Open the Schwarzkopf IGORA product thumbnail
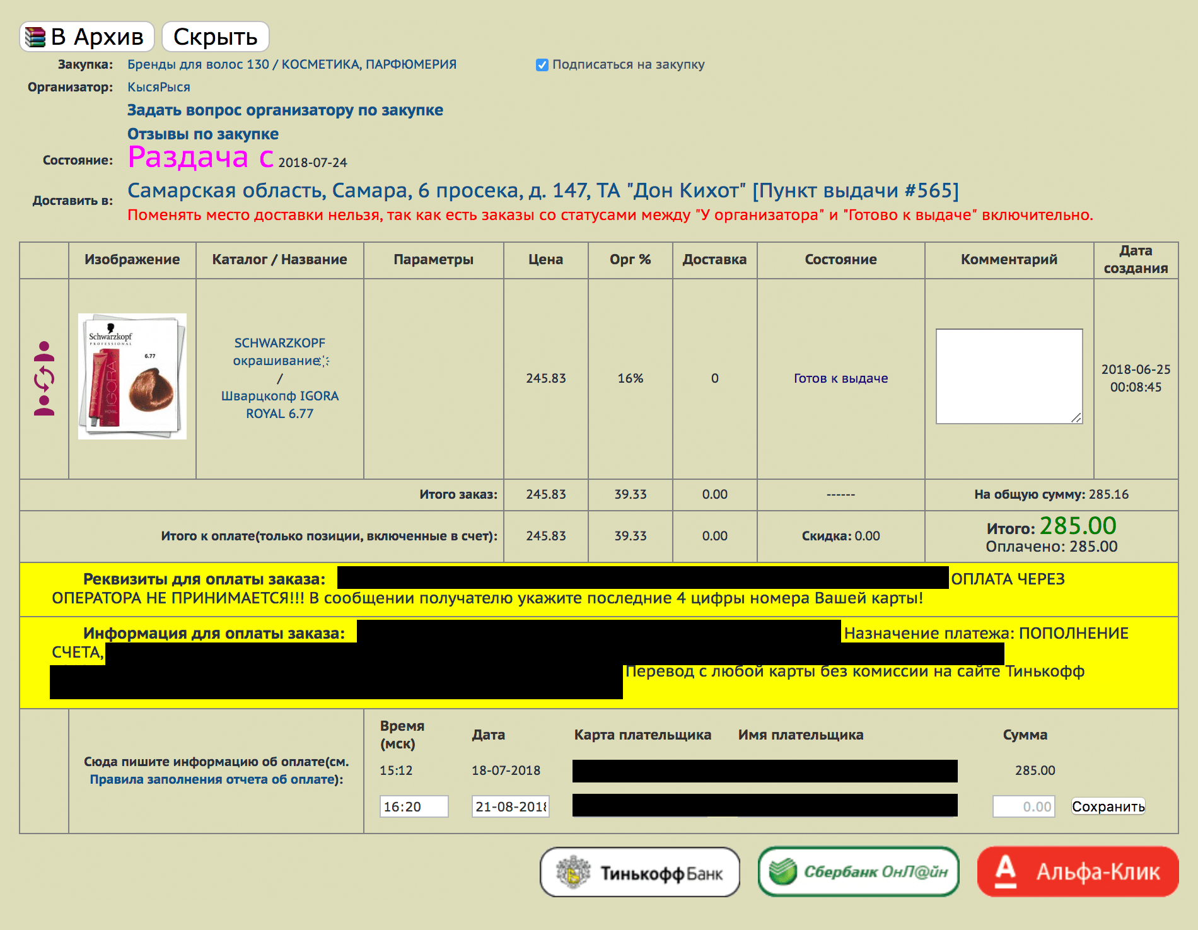The width and height of the screenshot is (1198, 930). click(x=132, y=376)
